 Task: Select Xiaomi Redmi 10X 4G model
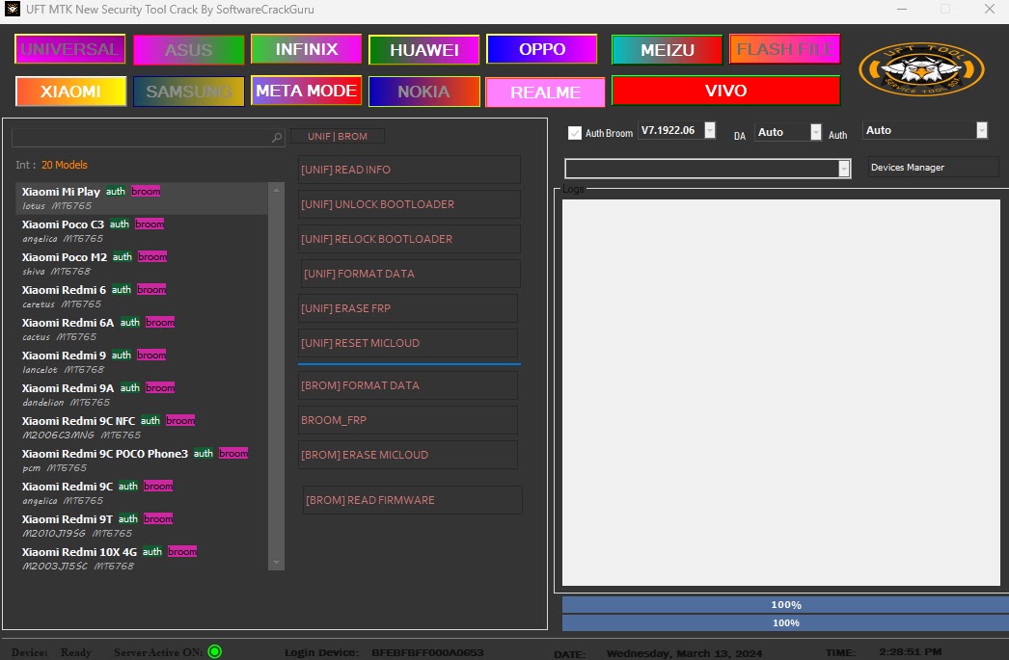pos(142,559)
